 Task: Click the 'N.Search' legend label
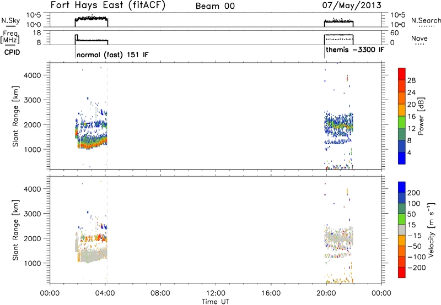(x=426, y=20)
